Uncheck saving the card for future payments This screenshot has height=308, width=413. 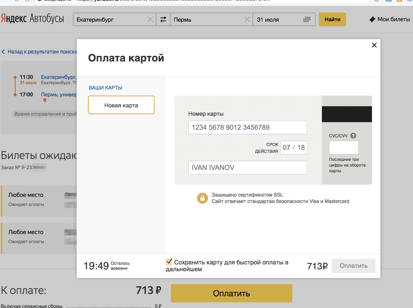click(169, 262)
